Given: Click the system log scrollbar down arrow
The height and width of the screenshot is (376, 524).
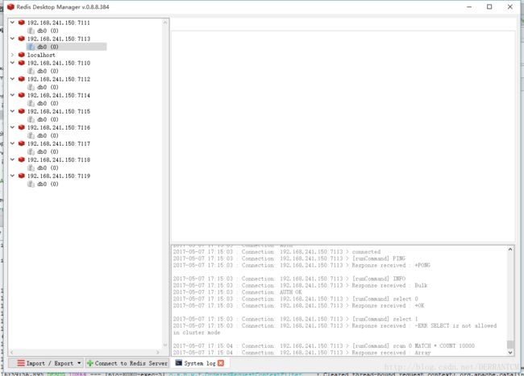Looking at the screenshot, I should tap(510, 353).
